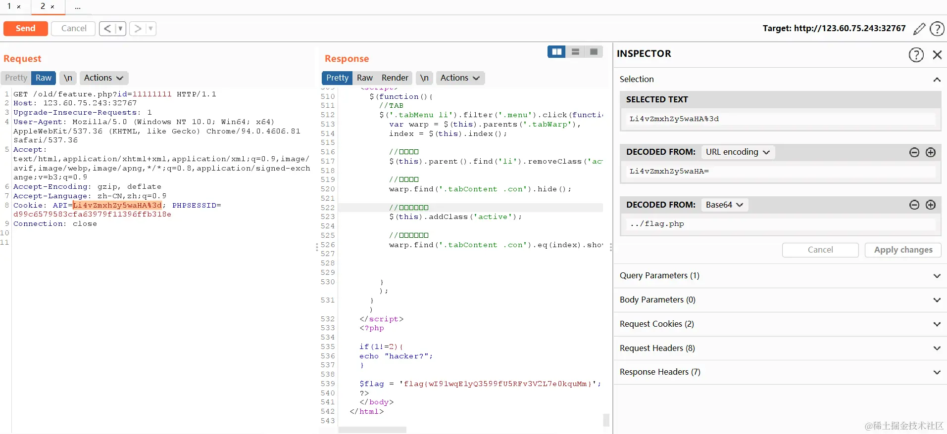Viewport: 947px width, 434px height.
Task: Remove the URL encoding decode step
Action: [x=914, y=152]
